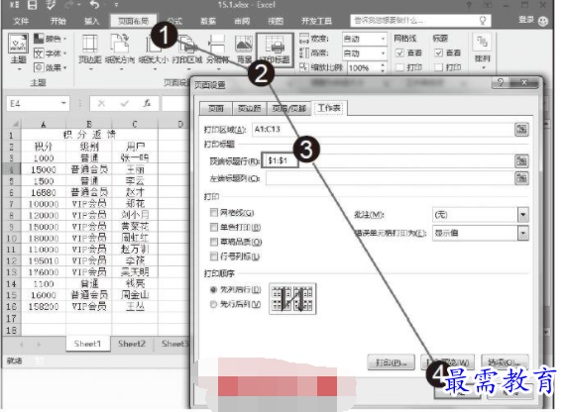Switch to the Page (页面) dialog tab
The height and width of the screenshot is (412, 565).
coord(215,108)
